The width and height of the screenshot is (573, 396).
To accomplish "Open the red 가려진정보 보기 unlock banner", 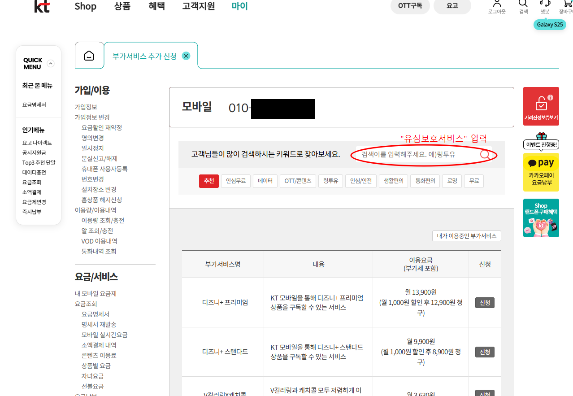I will (541, 106).
